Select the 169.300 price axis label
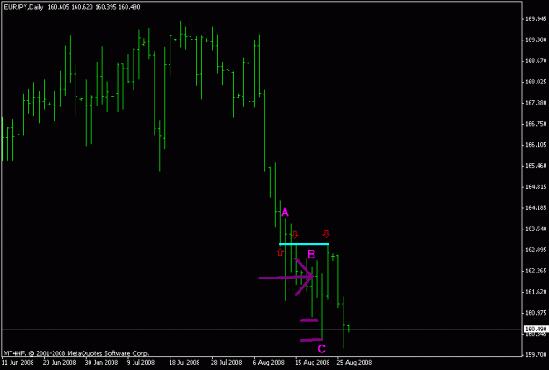This screenshot has width=549, height=370. pyautogui.click(x=536, y=40)
